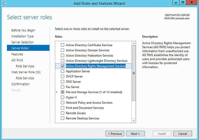Click the roles list scroll-down arrow
The width and height of the screenshot is (199, 140).
click(x=134, y=121)
